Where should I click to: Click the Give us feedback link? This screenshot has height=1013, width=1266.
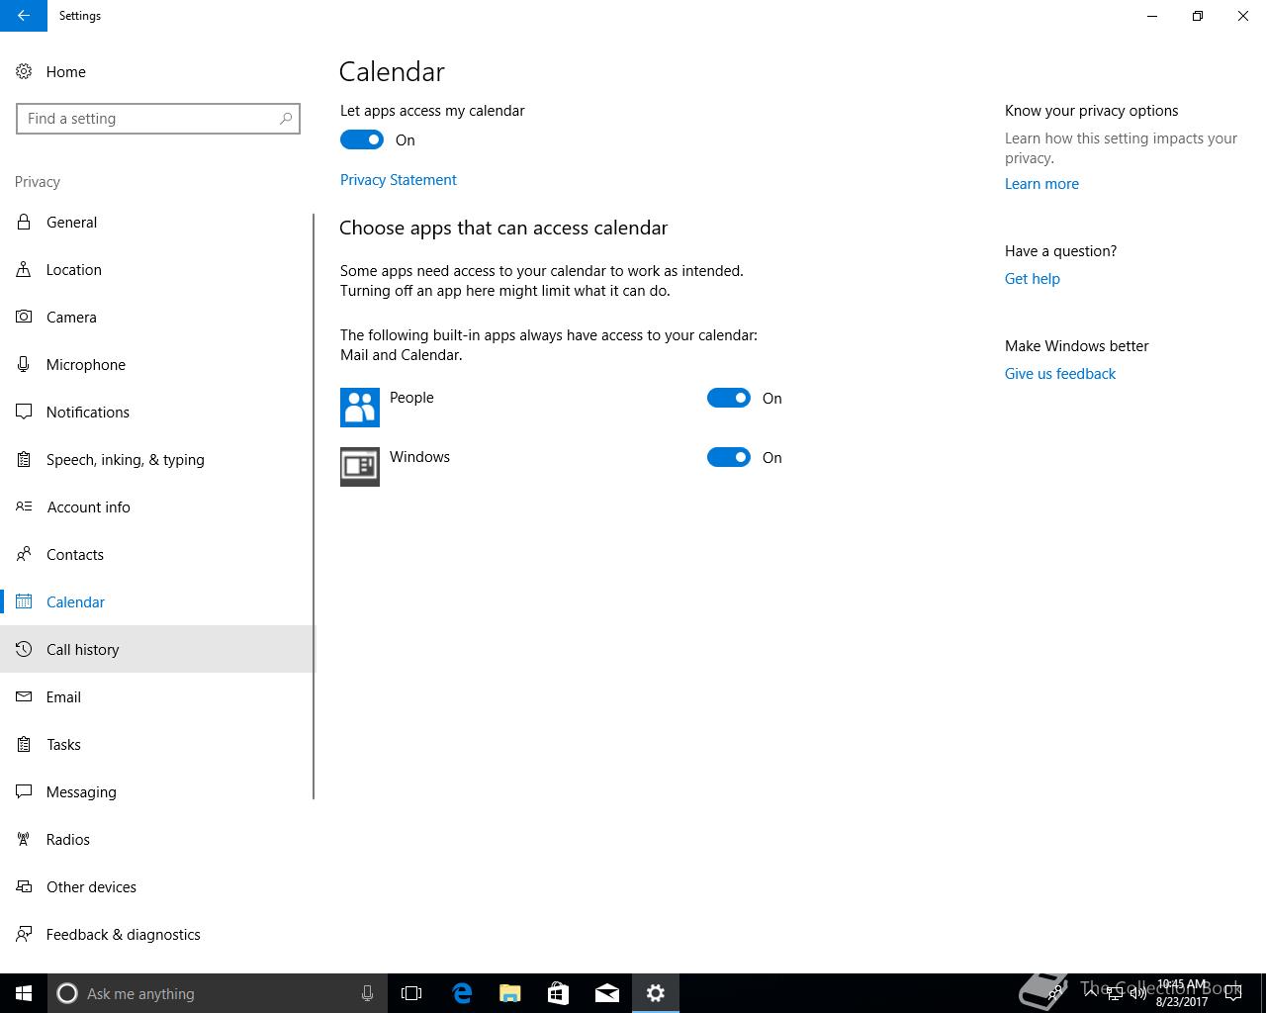(x=1059, y=373)
